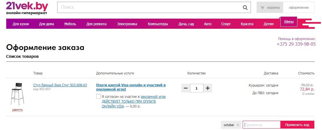Open ДЕЙСТВУЕТ ТОЛЬКО ПРИ ОПЛАТЕ ОНЛАЙН VISA link
Viewport: 322px width, 130px height.
coord(129,104)
